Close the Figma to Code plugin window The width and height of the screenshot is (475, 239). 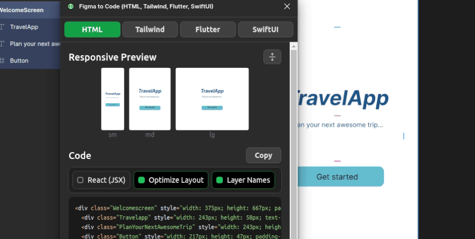287,6
